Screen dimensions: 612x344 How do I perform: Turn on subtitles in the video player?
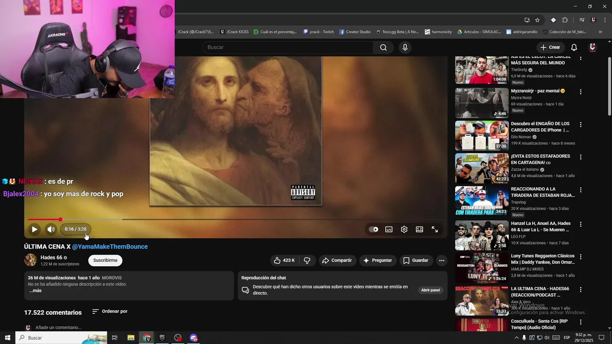[389, 229]
